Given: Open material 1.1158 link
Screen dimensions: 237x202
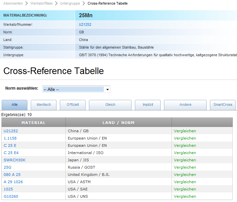Looking at the screenshot, I should point(10,138).
